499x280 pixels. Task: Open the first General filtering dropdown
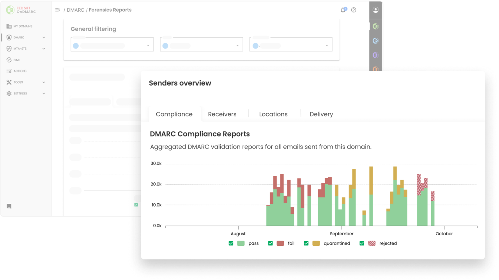[112, 45]
